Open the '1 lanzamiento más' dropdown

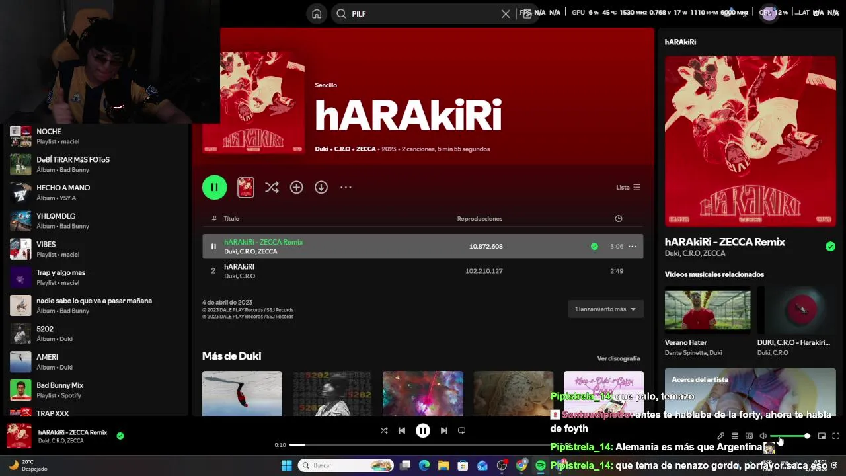[x=605, y=309]
